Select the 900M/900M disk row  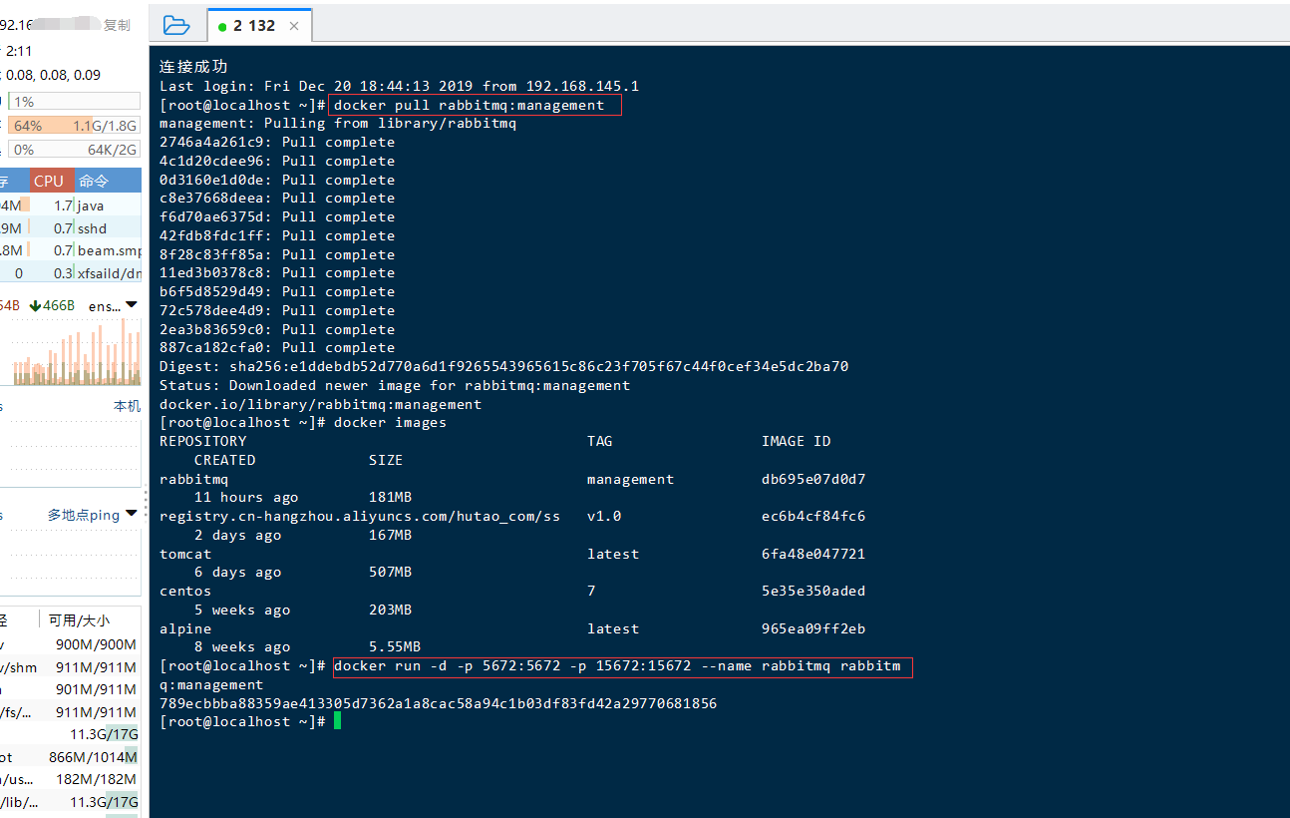(70, 644)
